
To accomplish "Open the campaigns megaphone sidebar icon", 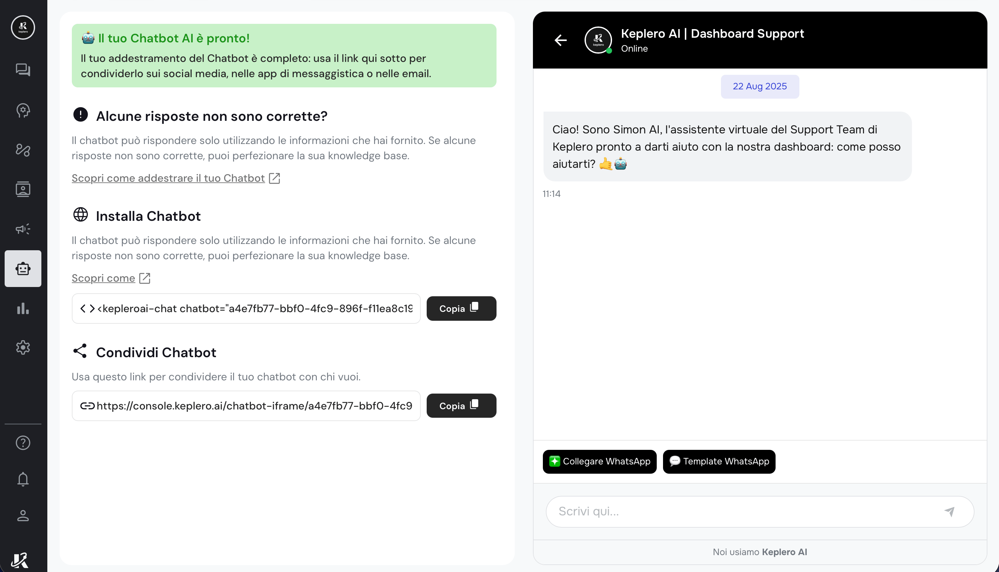I will click(x=23, y=229).
